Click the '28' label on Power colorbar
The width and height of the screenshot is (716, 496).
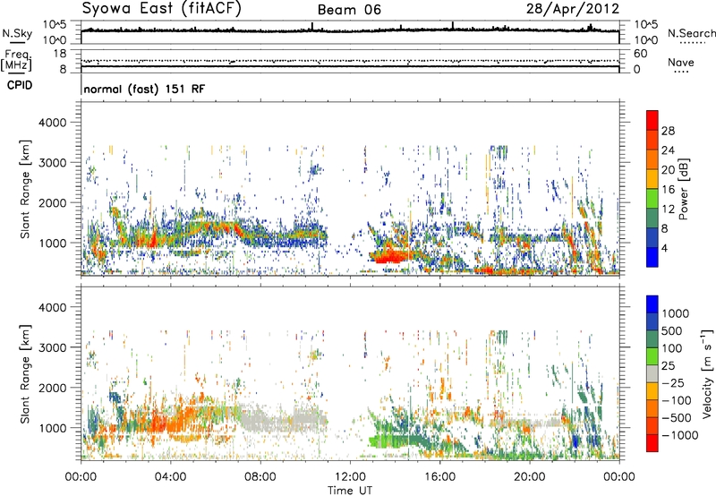coord(668,131)
